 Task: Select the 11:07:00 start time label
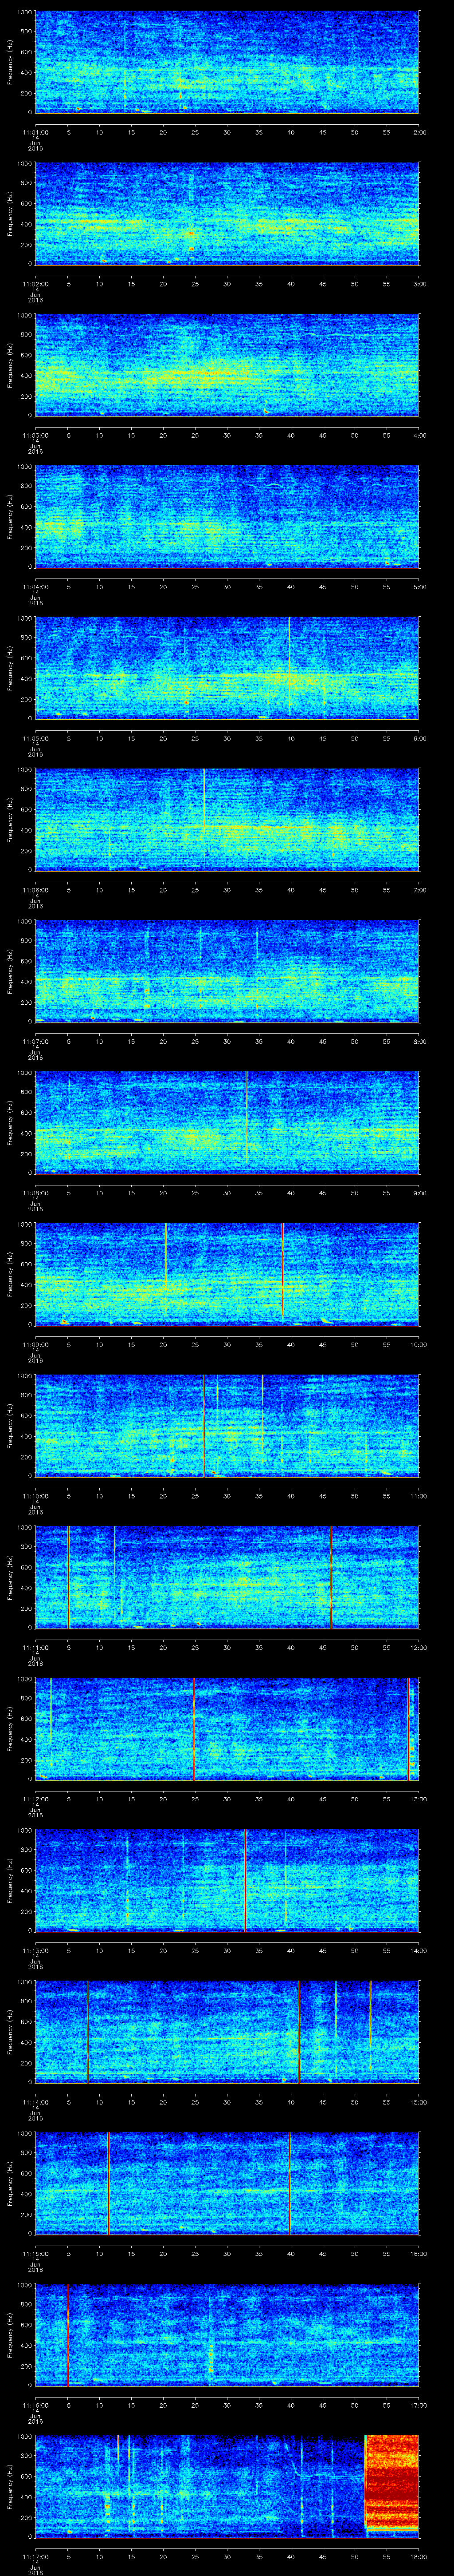(x=36, y=1041)
